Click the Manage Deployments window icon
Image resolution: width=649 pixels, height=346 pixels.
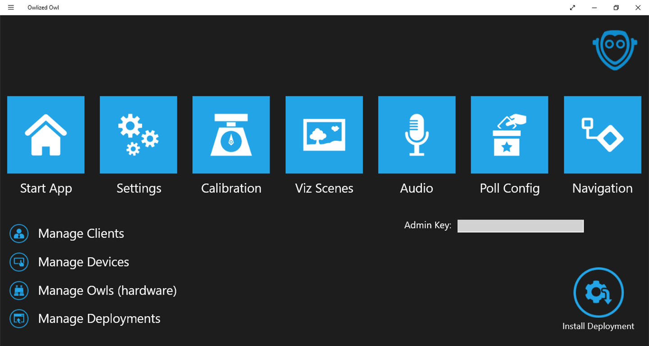pos(19,319)
